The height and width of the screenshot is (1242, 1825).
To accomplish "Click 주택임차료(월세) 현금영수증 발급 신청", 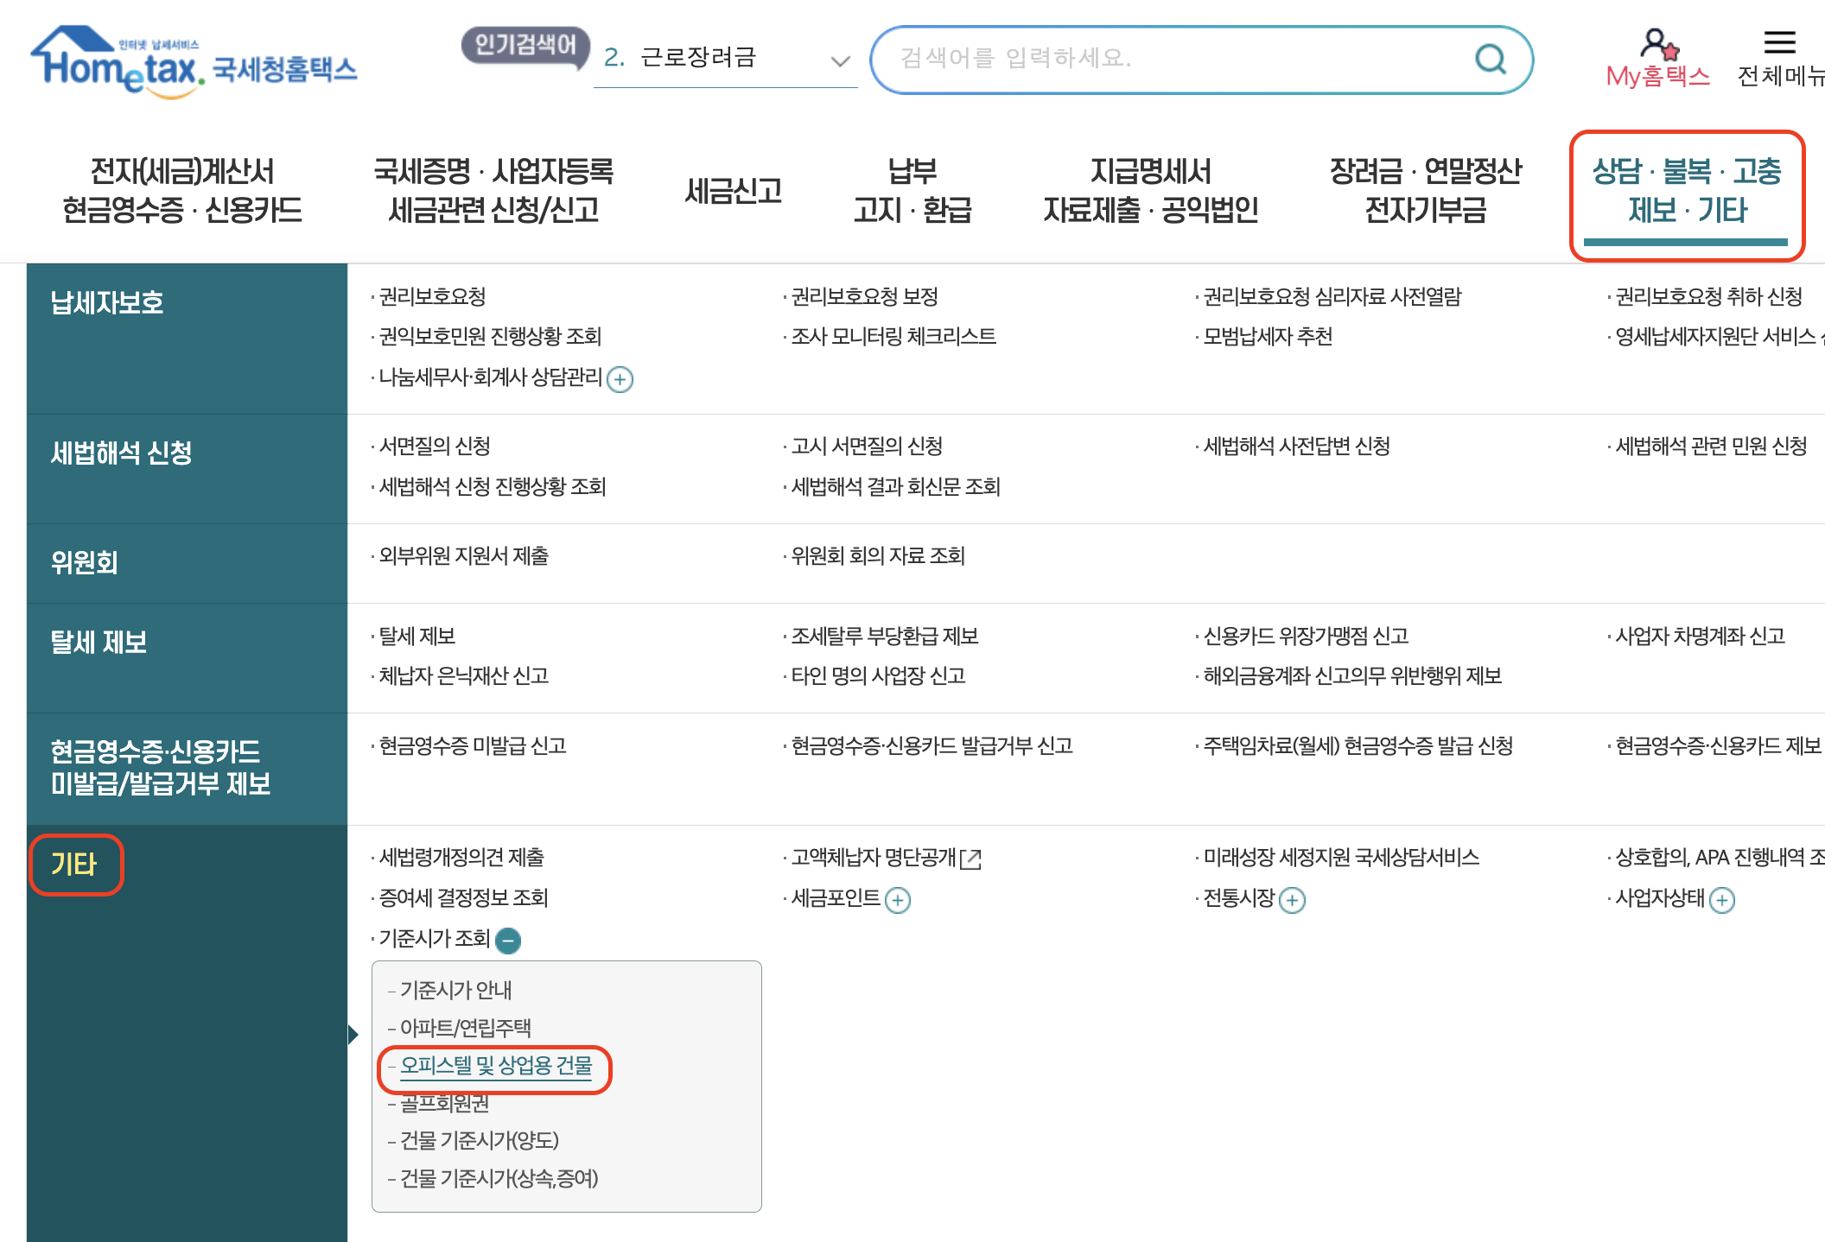I will pos(1355,747).
